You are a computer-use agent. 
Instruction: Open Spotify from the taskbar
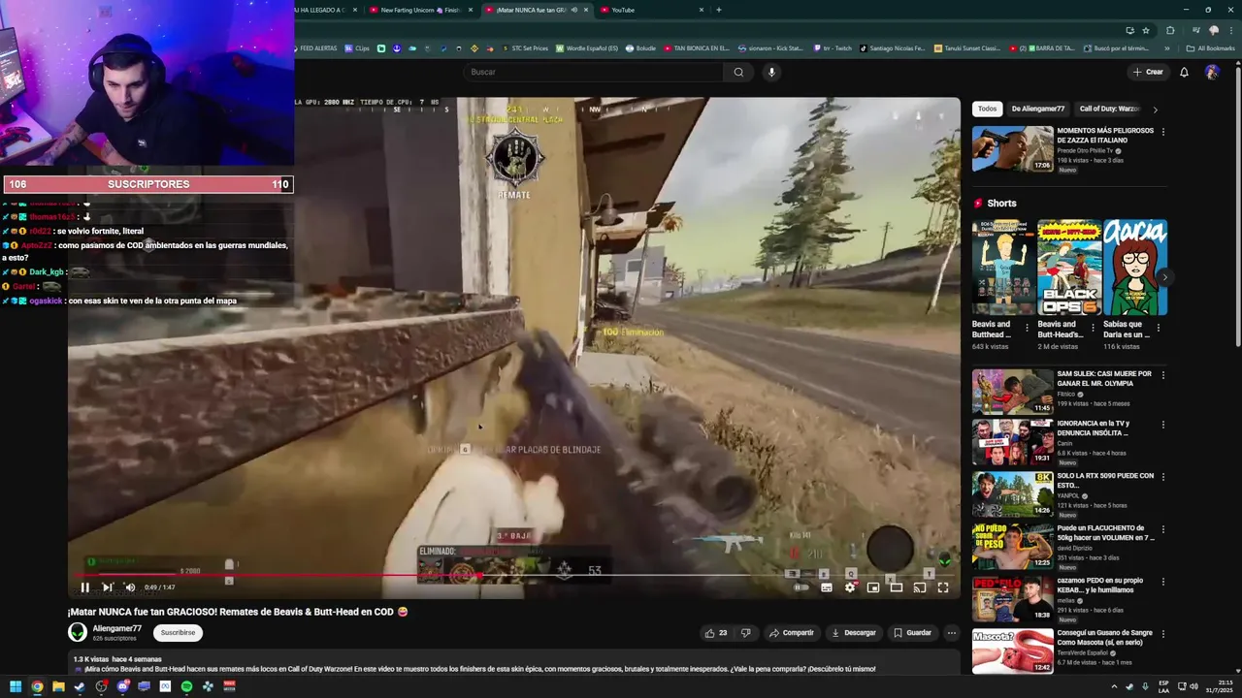(186, 686)
